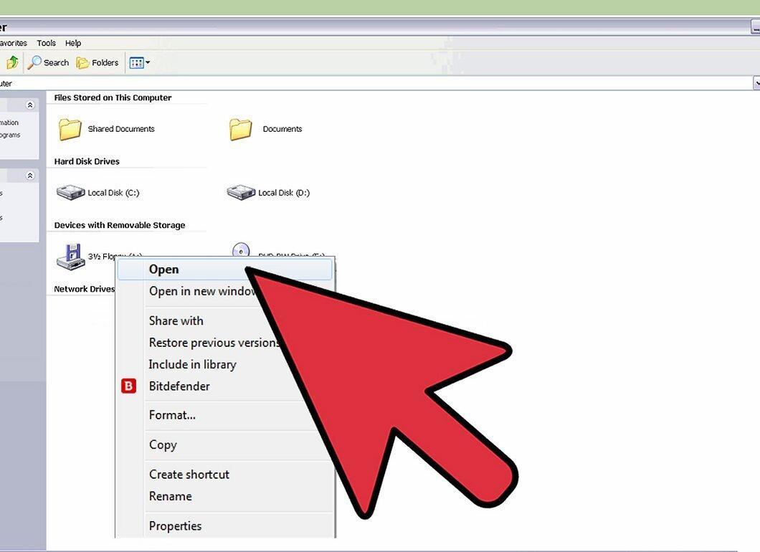Click the Network Drives group header
Image resolution: width=760 pixels, height=552 pixels.
(x=85, y=289)
